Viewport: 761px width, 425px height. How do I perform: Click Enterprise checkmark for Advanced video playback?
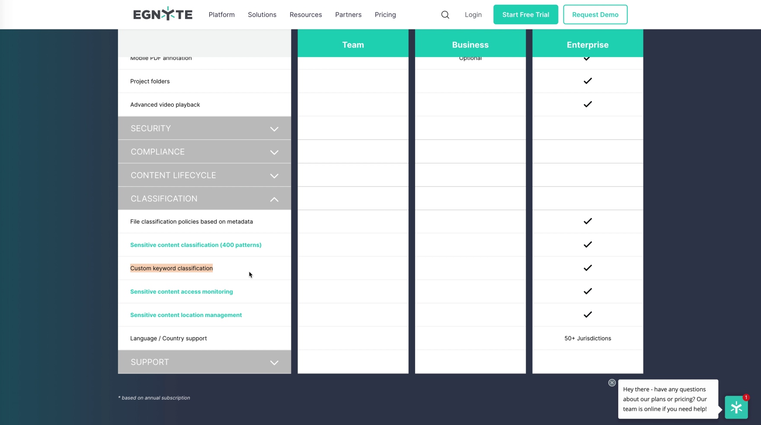click(x=587, y=105)
